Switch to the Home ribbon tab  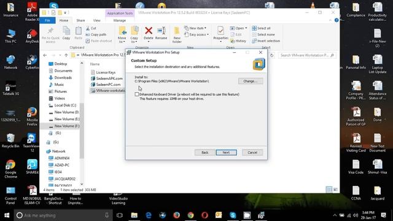(64, 20)
